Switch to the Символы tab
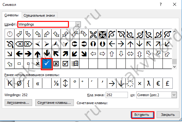This screenshot has height=122, width=182. point(11,15)
